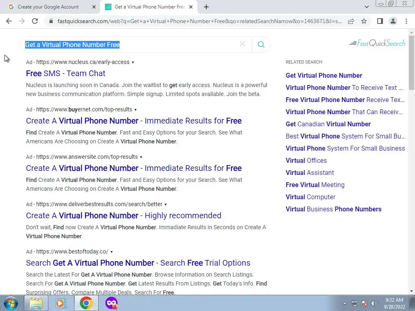Click the browser forward arrow
This screenshot has height=311, width=415.
coord(22,21)
